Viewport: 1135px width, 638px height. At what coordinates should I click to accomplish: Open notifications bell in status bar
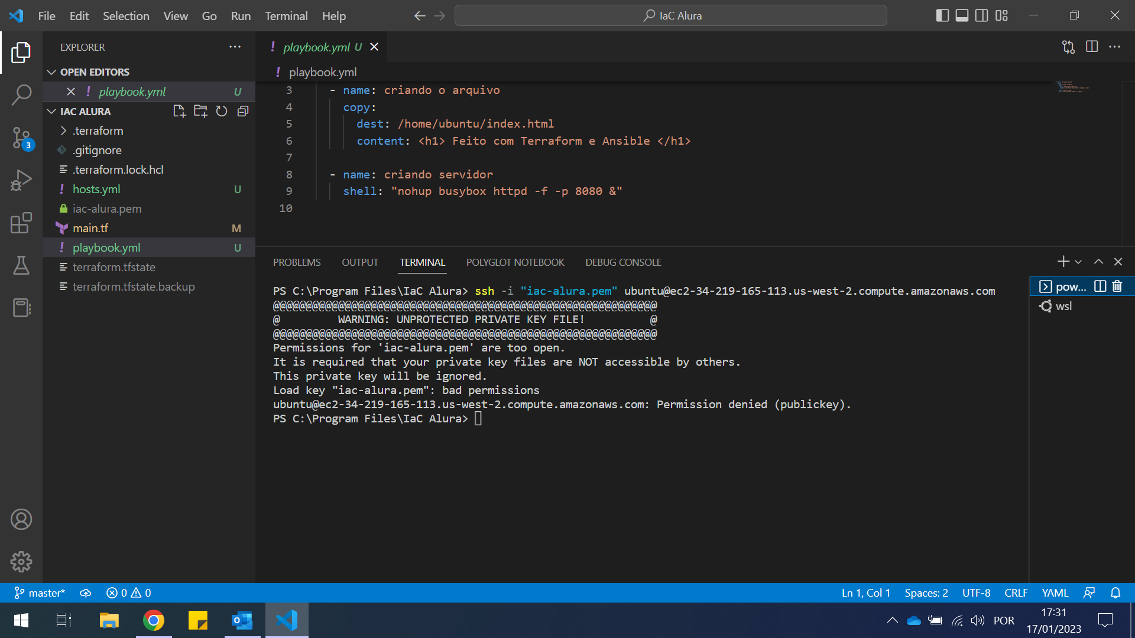click(1115, 593)
